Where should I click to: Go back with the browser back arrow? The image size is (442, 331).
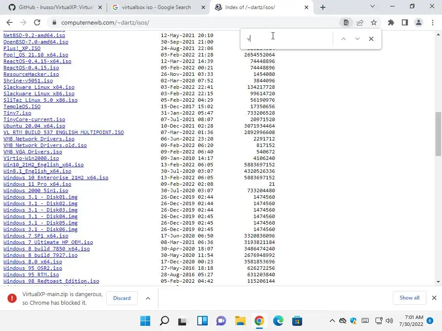coord(9,22)
